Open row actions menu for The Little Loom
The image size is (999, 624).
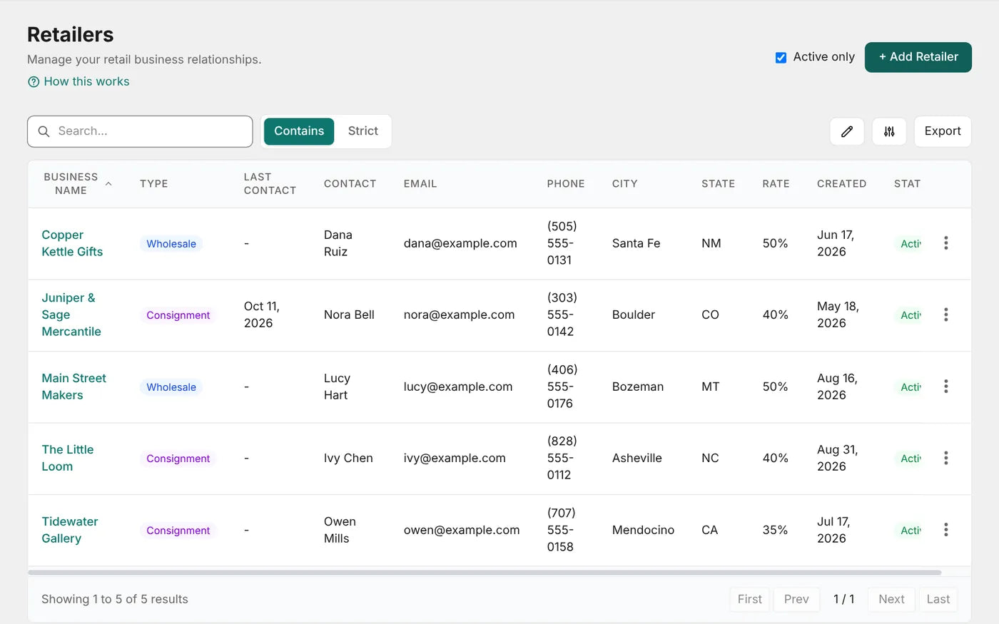(945, 458)
